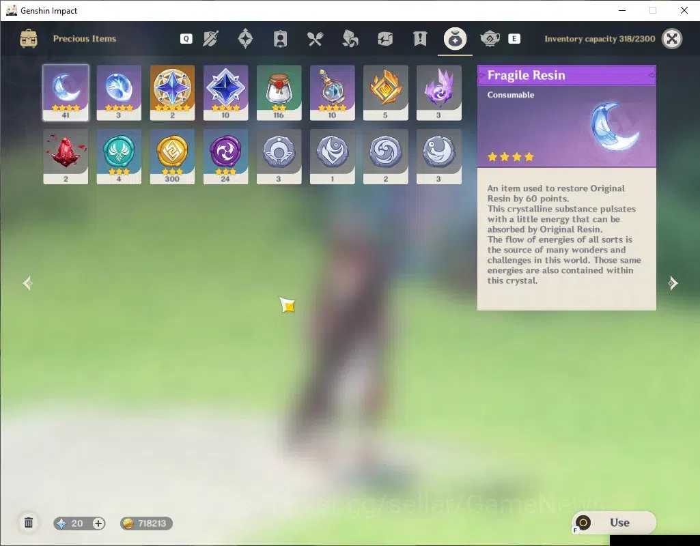Close the inventory with the X button
The image size is (700, 546).
672,39
